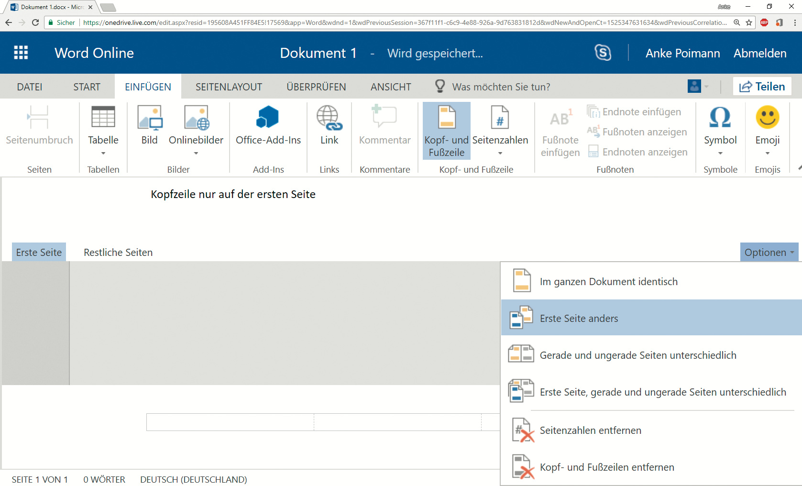Click the lightbulb Tell Me icon
802x486 pixels.
click(x=440, y=86)
